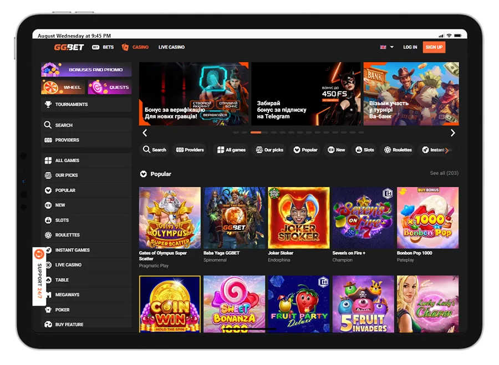This screenshot has height=365, width=499.
Task: Click See all (203) link
Action: [444, 173]
